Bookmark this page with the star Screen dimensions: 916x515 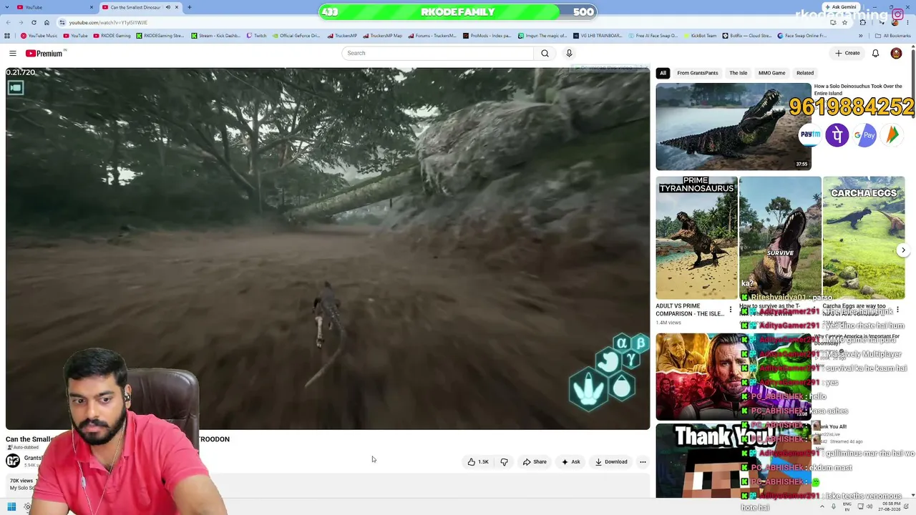pyautogui.click(x=844, y=22)
